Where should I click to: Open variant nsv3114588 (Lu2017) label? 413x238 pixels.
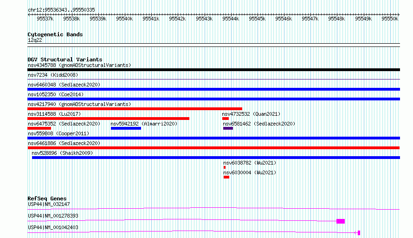[x=54, y=114]
